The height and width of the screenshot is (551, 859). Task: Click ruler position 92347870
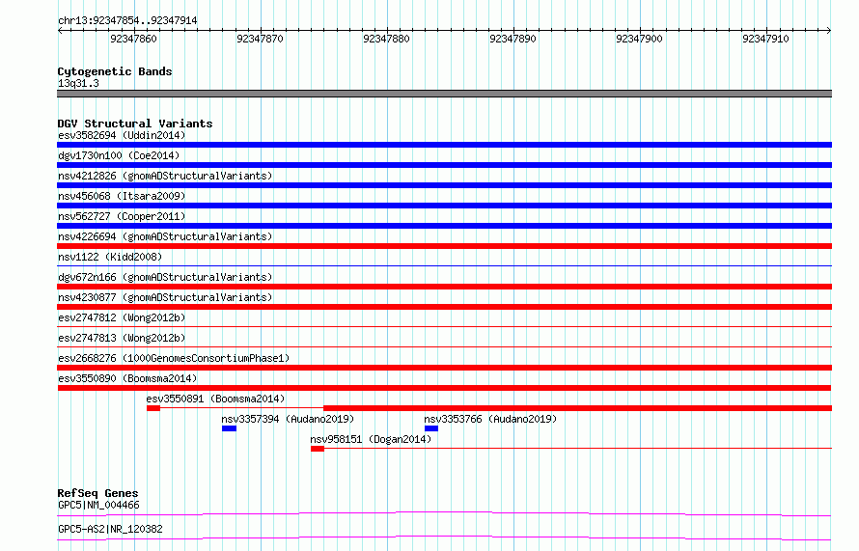tap(260, 39)
